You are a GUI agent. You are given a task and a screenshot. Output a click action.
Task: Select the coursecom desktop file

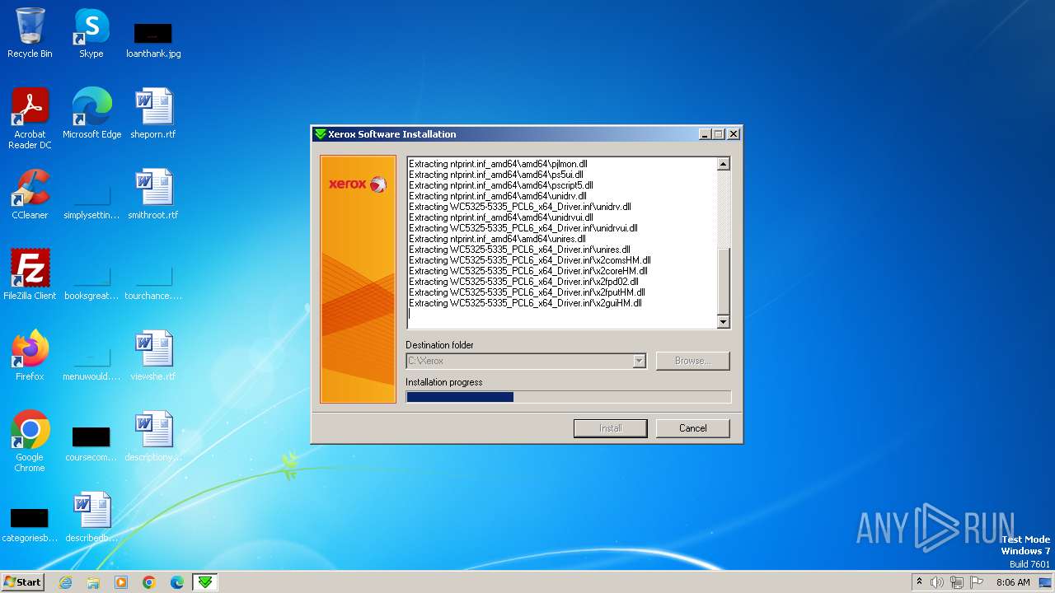tap(91, 444)
